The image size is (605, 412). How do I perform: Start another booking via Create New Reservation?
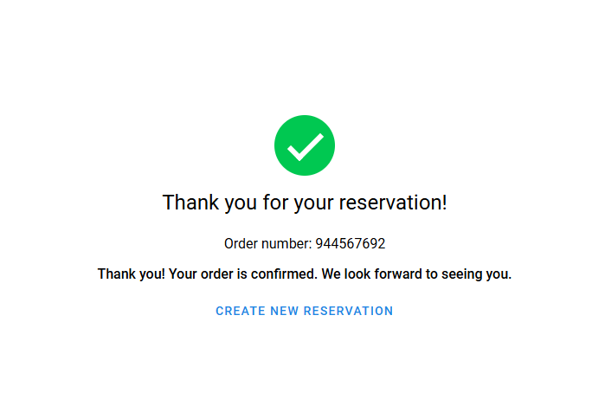point(305,311)
